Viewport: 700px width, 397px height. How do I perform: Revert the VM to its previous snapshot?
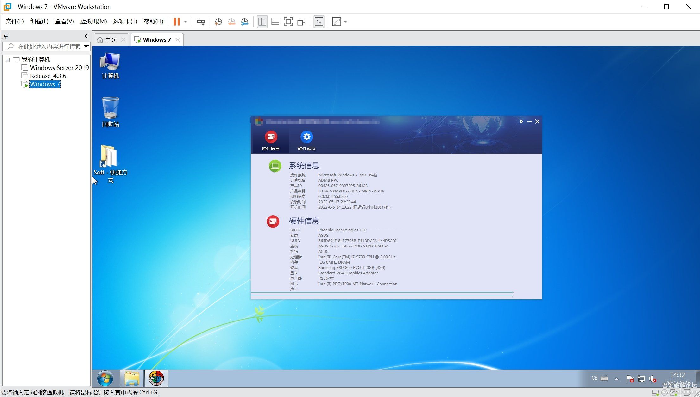pyautogui.click(x=232, y=21)
